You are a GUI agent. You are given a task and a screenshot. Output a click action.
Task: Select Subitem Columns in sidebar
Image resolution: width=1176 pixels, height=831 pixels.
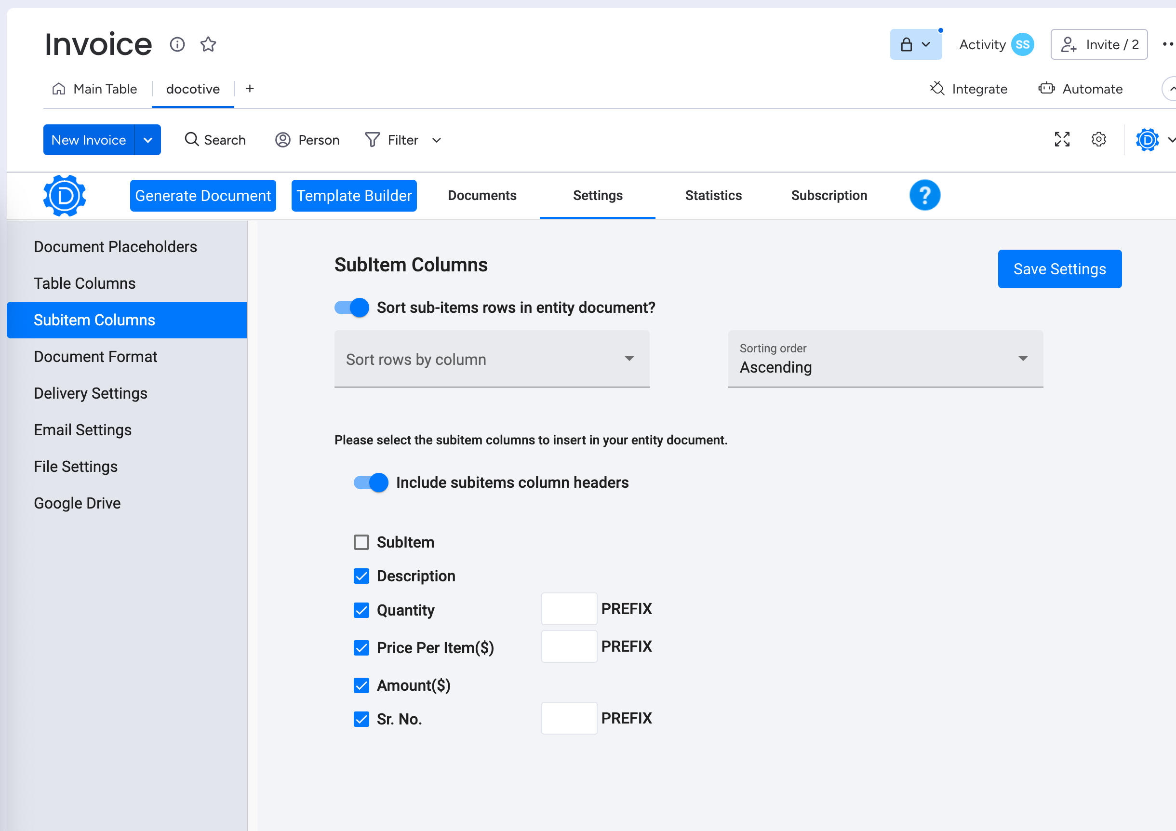coord(127,320)
